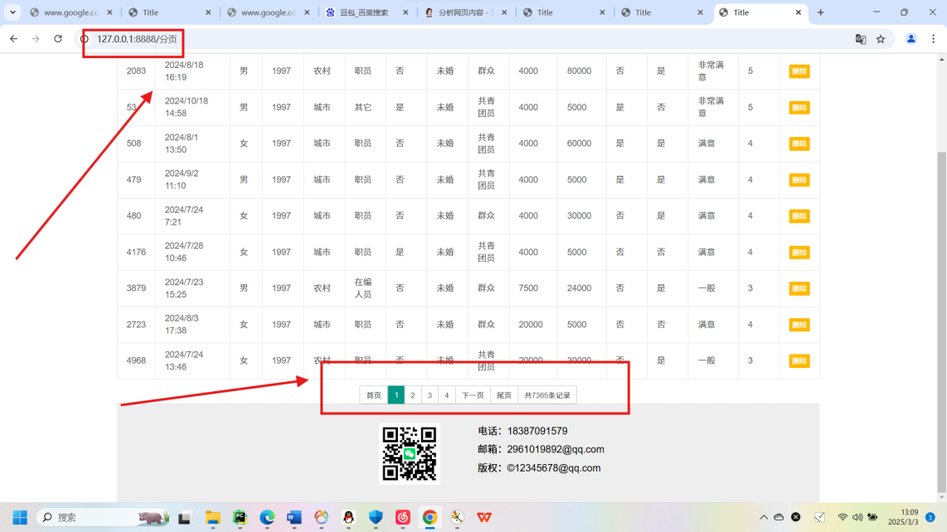Delete the record with ID 3879

(799, 288)
